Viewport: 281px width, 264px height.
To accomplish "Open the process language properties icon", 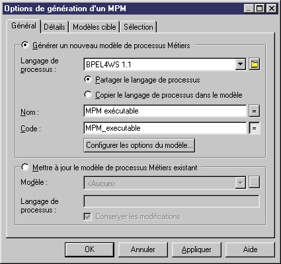I will [x=255, y=64].
